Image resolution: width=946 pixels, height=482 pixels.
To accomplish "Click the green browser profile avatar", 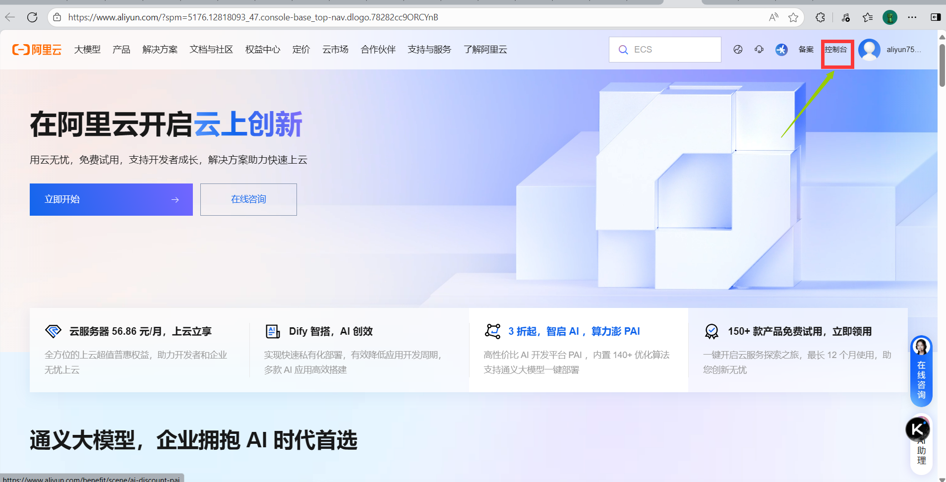I will pos(890,17).
